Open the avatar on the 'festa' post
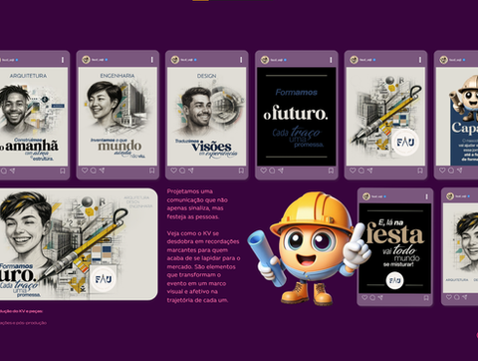The image size is (478, 361). click(366, 196)
